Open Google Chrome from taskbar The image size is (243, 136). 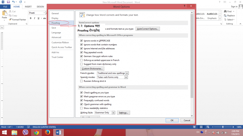point(36,133)
